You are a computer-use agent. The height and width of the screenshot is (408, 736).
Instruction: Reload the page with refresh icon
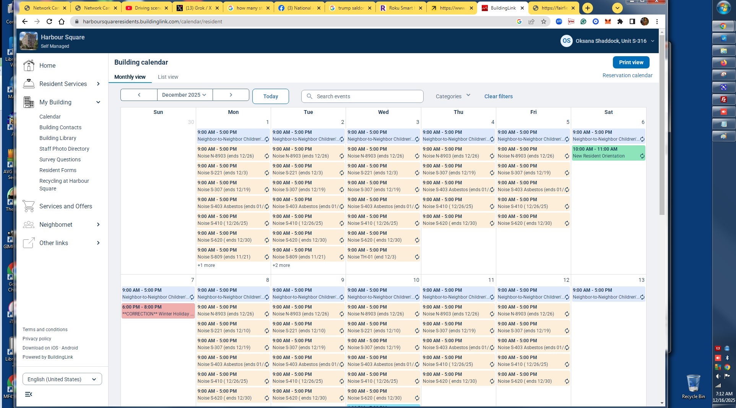click(49, 21)
